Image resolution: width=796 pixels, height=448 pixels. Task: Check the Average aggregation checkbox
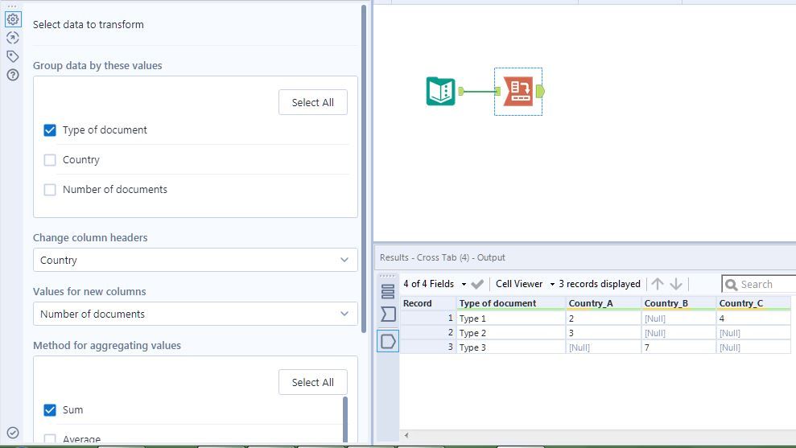click(x=50, y=439)
